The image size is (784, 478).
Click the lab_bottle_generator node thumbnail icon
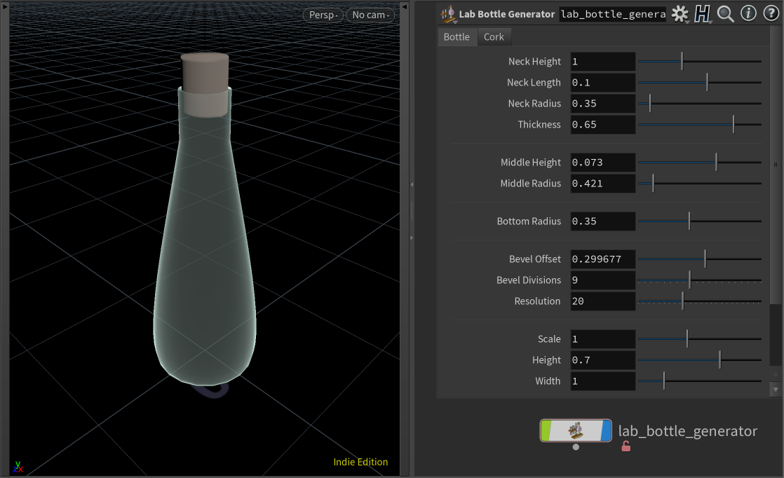click(x=576, y=430)
